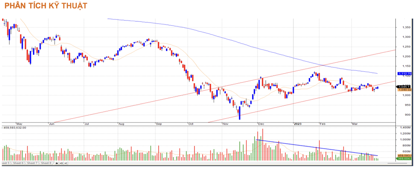Click the blue 459,593 volume label
Viewport: 415px width, 169px height.
tap(404, 155)
